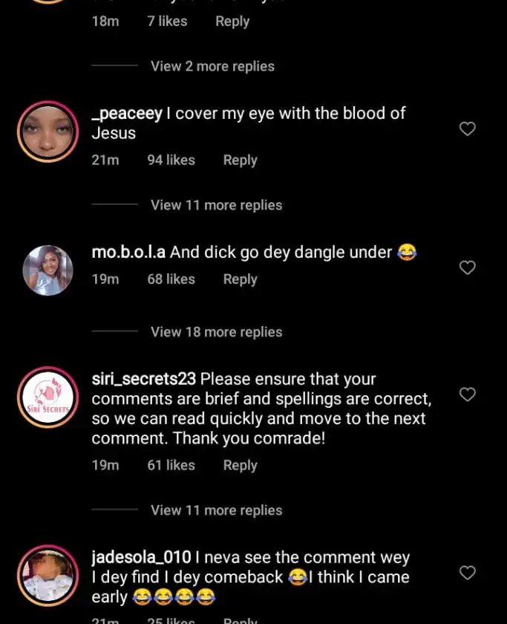Open the _peaceey username link
This screenshot has height=624, width=507.
(126, 114)
